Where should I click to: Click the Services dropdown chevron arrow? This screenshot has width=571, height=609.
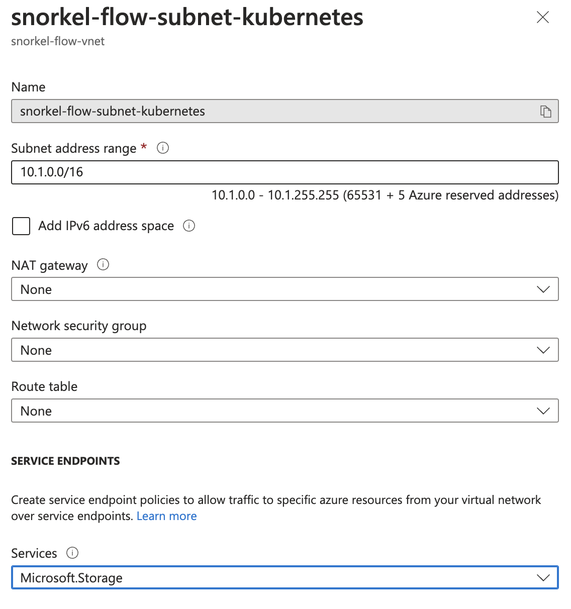coord(543,578)
